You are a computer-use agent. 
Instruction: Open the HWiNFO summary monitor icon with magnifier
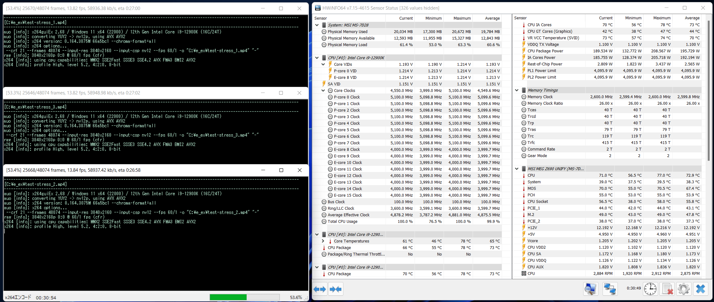click(590, 289)
